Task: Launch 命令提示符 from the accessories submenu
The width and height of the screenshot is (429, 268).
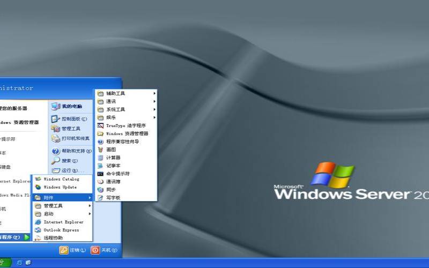Action: tap(126, 174)
